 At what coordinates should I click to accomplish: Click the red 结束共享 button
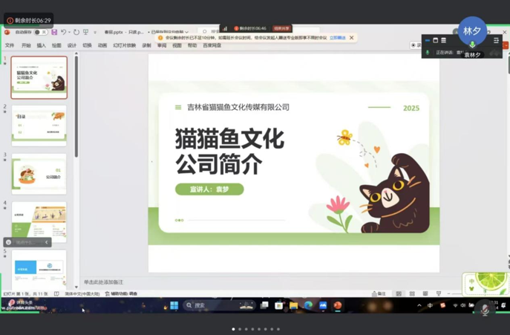281,29
